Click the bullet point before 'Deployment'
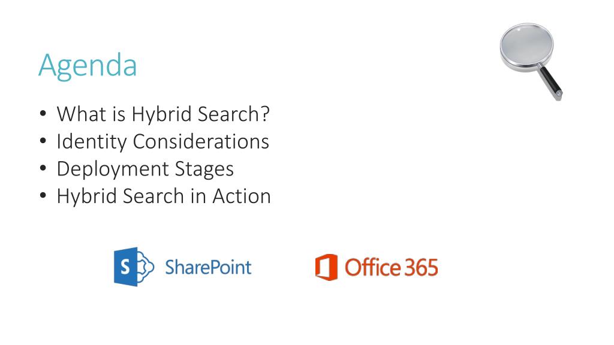Screen dimensions: 614x345 tap(43, 168)
